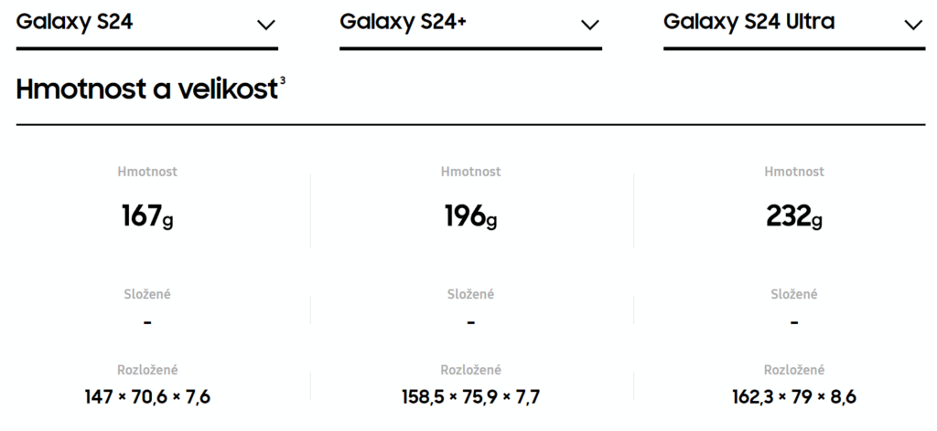Click the Hmotnost label above 167g

[147, 172]
